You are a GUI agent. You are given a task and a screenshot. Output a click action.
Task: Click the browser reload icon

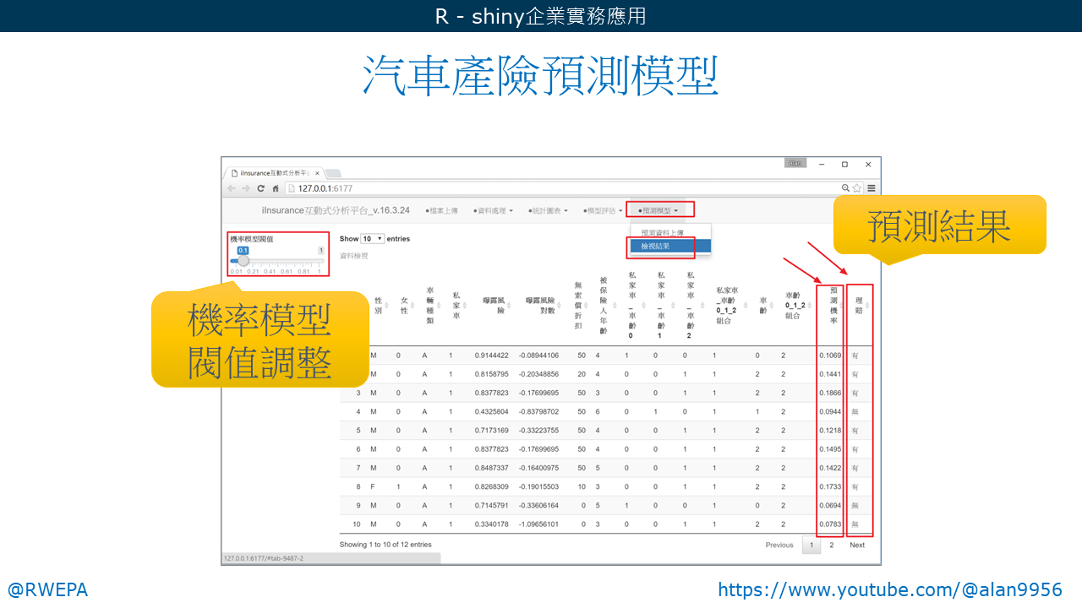[x=261, y=188]
